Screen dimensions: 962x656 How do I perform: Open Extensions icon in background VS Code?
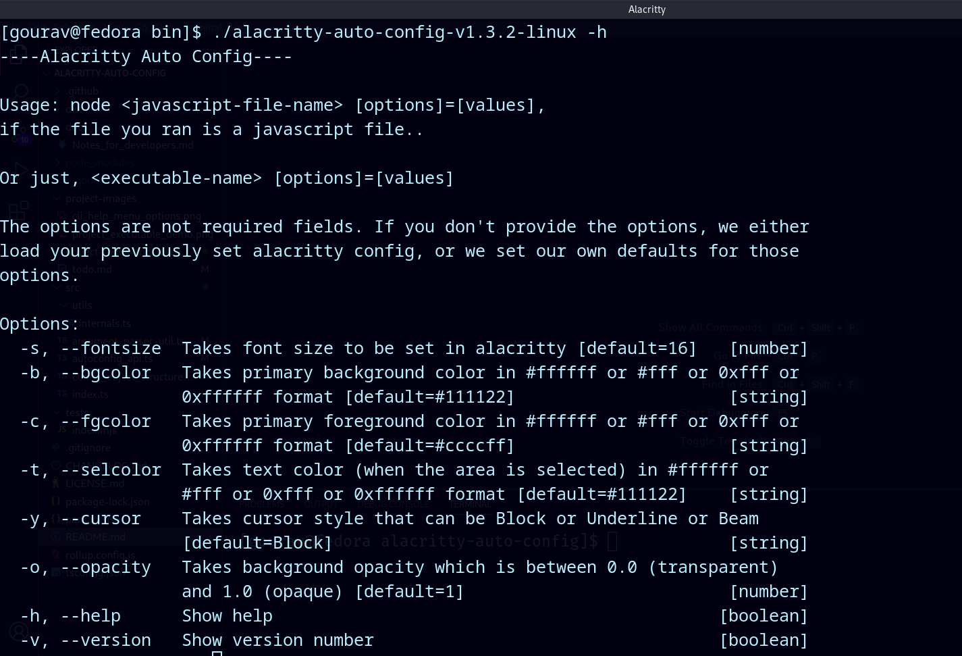point(19,210)
